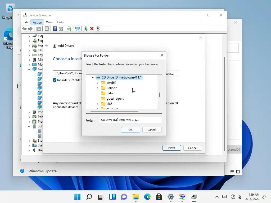The height and width of the screenshot is (203, 271).
Task: Click the driver location path field
Action: click(67, 73)
